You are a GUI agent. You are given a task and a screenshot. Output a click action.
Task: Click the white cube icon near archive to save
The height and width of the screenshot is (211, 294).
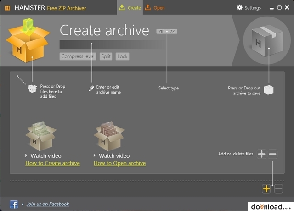click(269, 90)
